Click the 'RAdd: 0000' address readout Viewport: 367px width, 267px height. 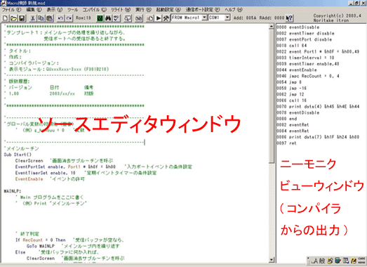click(272, 18)
